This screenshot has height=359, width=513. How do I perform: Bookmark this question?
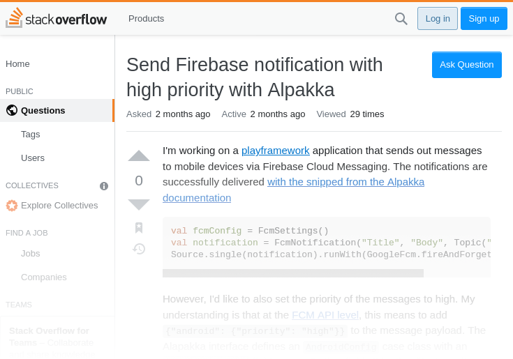coord(139,228)
